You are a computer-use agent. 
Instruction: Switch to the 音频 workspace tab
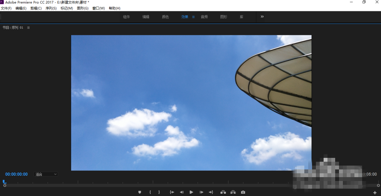pyautogui.click(x=204, y=17)
